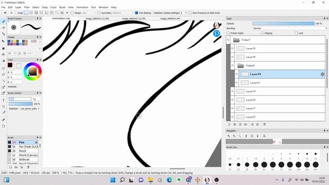
Task: Click the R value field in Color
Action: click(16, 72)
